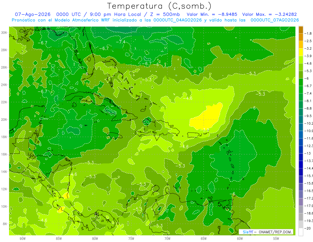This screenshot has width=313, height=242.
Task: Click the 18N latitude axis label
Action: click(x=4, y=137)
